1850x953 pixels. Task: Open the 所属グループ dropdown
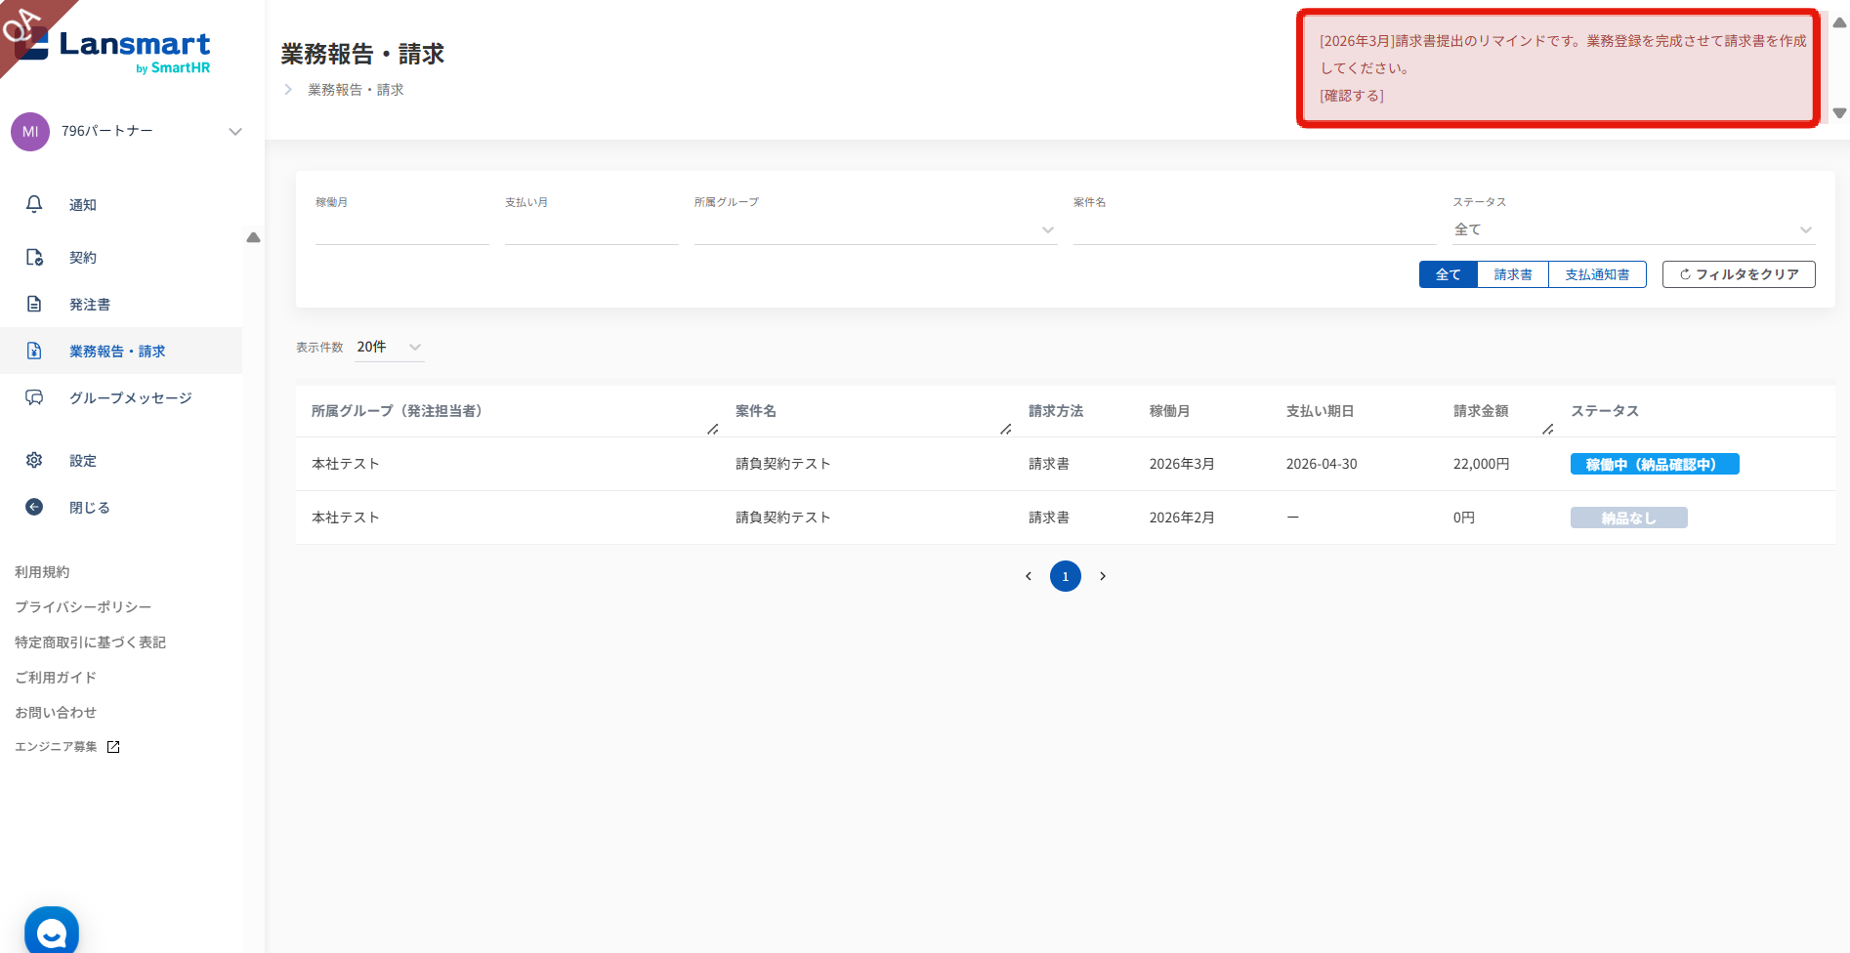point(875,229)
